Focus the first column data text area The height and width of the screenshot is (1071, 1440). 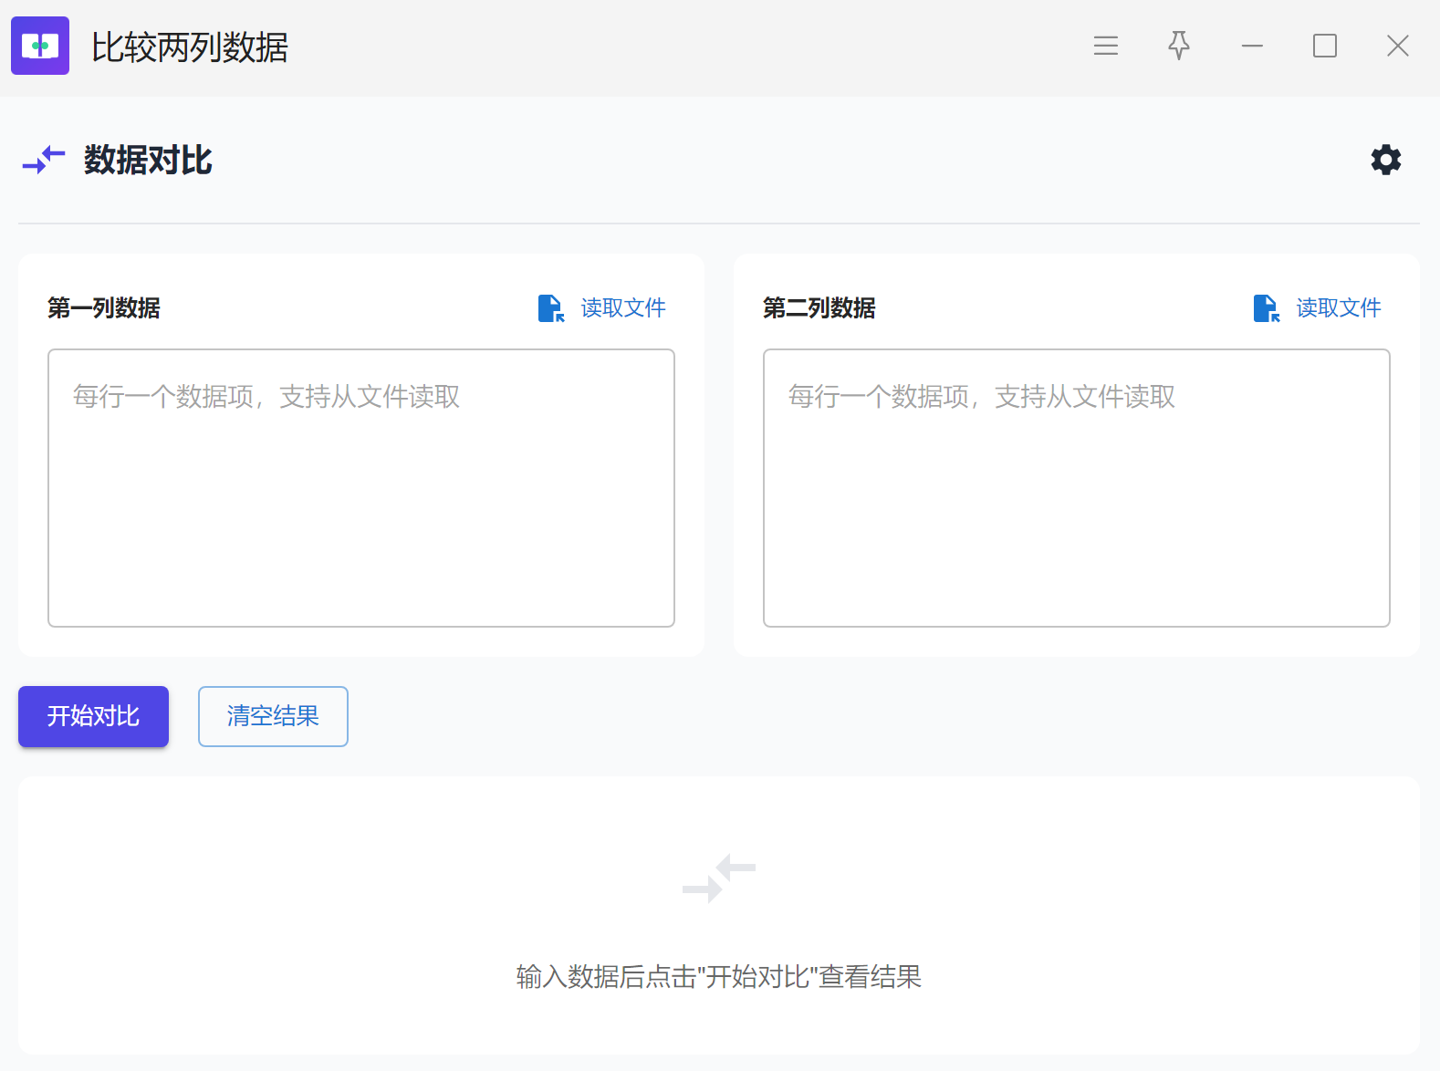click(x=361, y=488)
